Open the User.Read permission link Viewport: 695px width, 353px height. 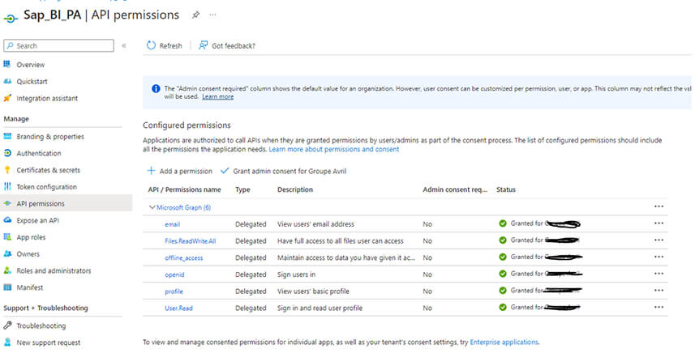(178, 308)
